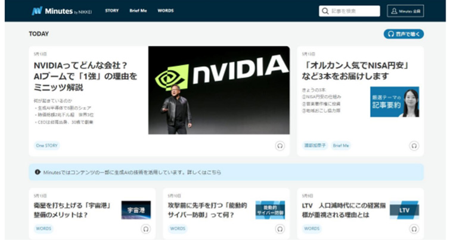453x240 pixels.
Task: Open the NVIDIA article headline
Action: pos(85,76)
